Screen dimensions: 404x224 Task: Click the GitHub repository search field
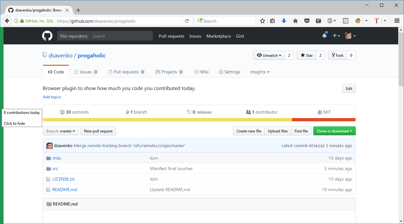click(x=122, y=36)
